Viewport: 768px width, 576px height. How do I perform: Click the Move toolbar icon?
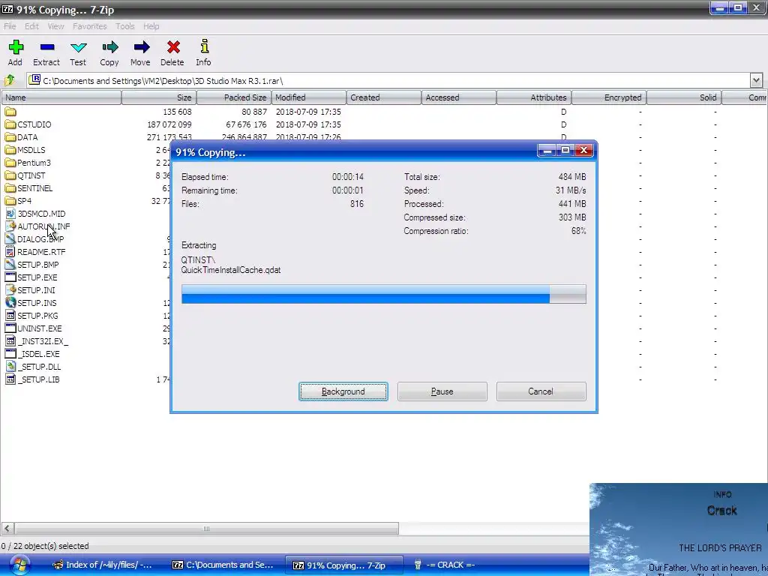coord(141,47)
